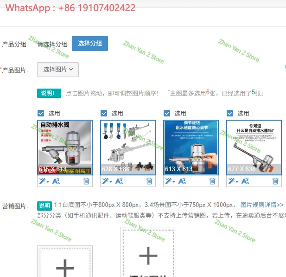This screenshot has height=277, width=286.
Task: Open magic wand menu under 638 X 588 image
Action: 107,181
